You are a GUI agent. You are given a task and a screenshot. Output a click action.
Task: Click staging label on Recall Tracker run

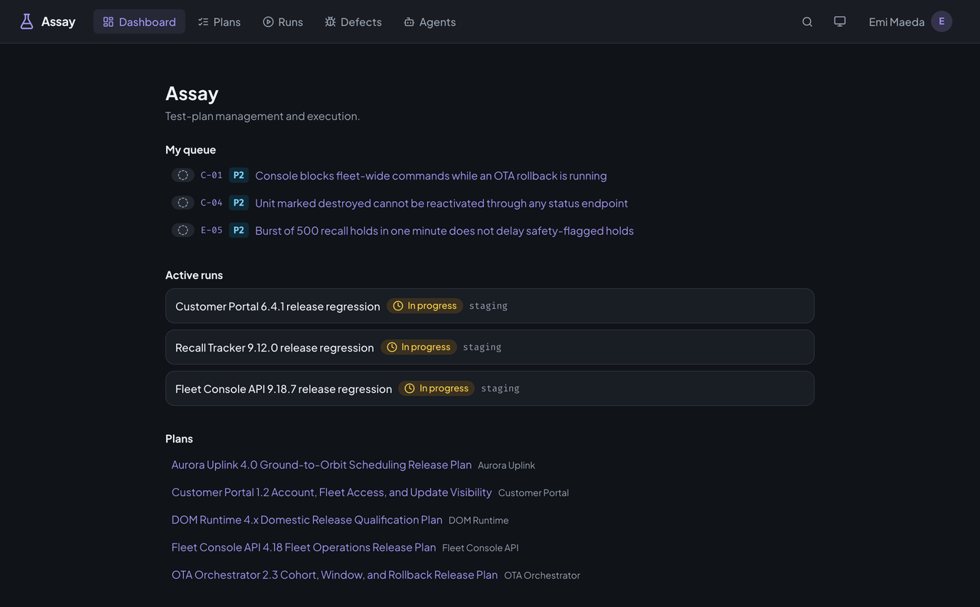pos(482,347)
